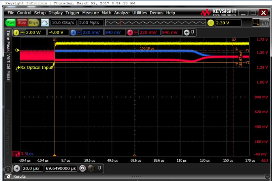Click the red Stop button
This screenshot has width=272, height=181.
[x=22, y=23]
